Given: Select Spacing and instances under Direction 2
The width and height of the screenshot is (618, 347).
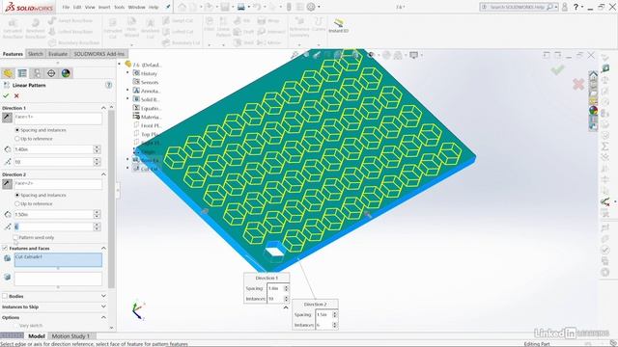Looking at the screenshot, I should click(17, 195).
